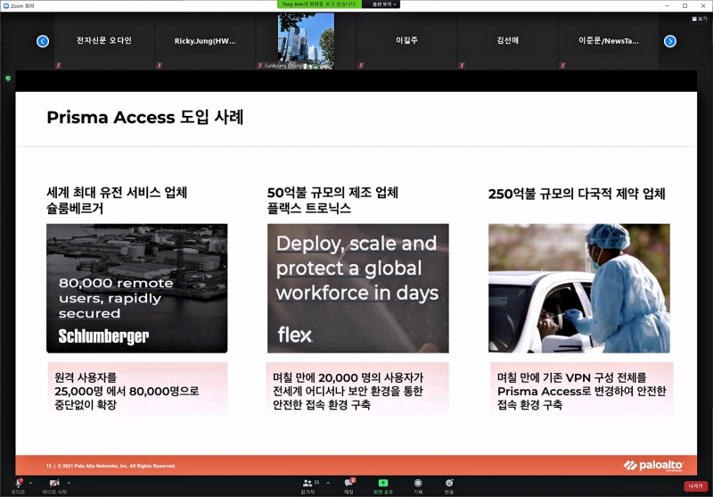Click muted mic icon on Ricky.Jung tile
The width and height of the screenshot is (713, 497).
pos(160,65)
